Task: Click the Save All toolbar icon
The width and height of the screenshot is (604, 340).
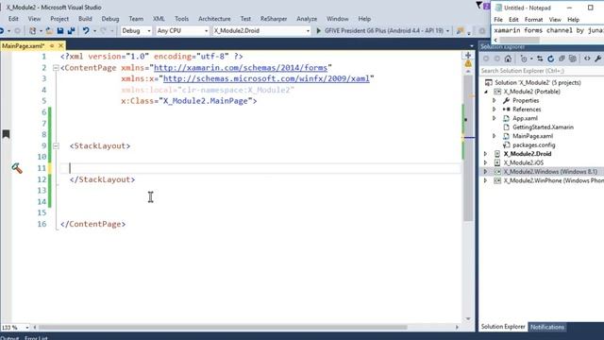Action: click(x=72, y=31)
